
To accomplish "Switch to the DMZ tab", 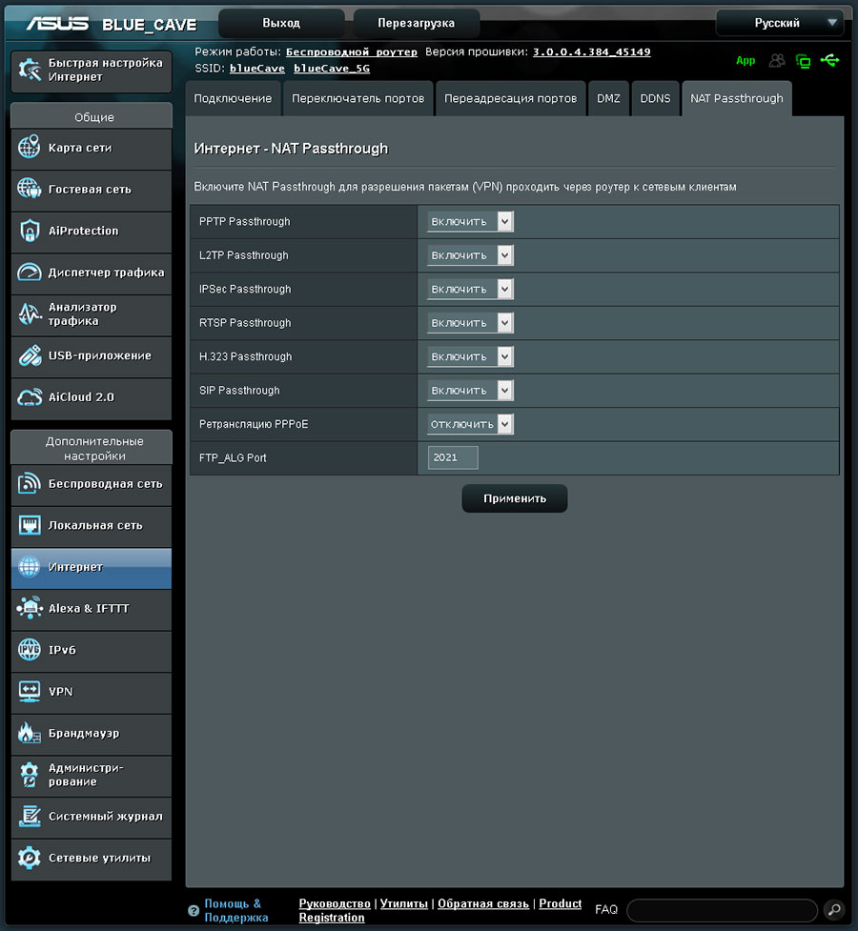I will pos(608,98).
